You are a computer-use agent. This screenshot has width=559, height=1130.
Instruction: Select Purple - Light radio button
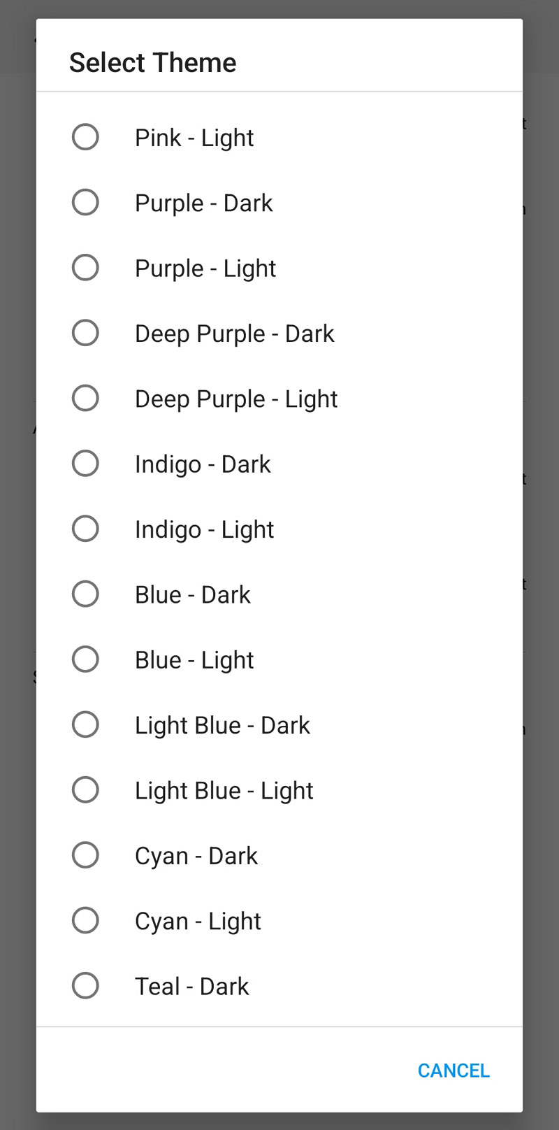click(85, 268)
